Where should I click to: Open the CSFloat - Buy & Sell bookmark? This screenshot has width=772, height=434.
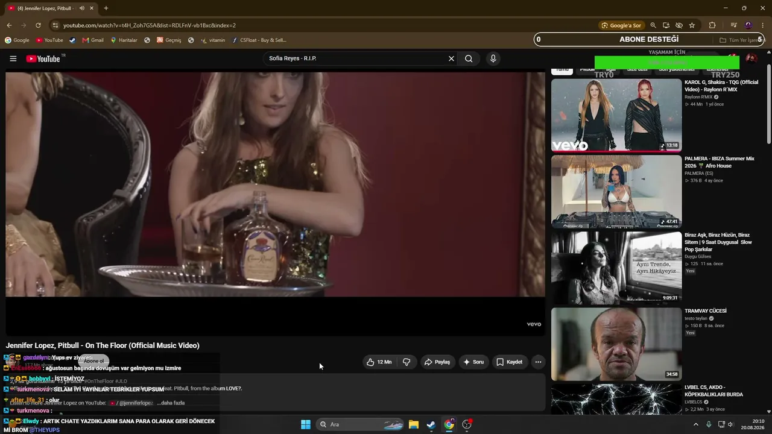[259, 40]
